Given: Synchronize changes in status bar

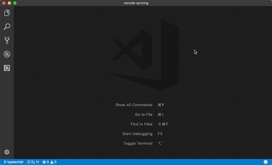Looking at the screenshot, I should coord(33,162).
